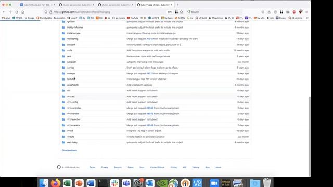Screen dimensions: 333x187
Task: Bookmark this page with the star icon
Action: [x=182, y=12]
